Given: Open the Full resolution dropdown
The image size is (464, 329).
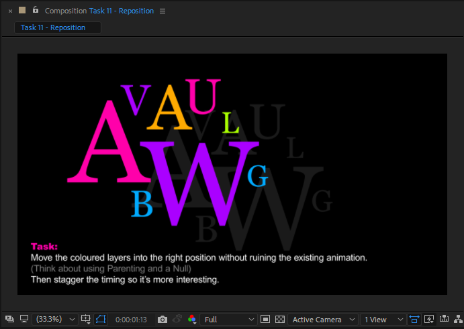Looking at the screenshot, I should [228, 320].
